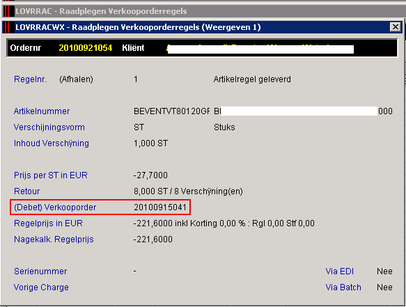Click the Vorige Charge label

click(41, 288)
